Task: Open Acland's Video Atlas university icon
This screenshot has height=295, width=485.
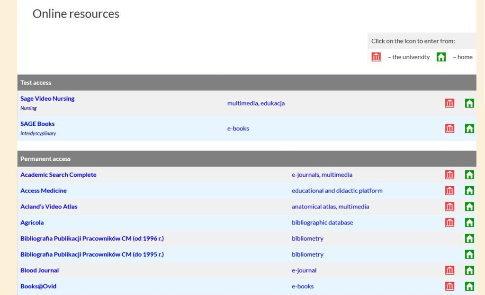Action: (x=449, y=207)
